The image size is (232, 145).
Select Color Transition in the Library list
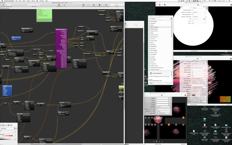160,37
